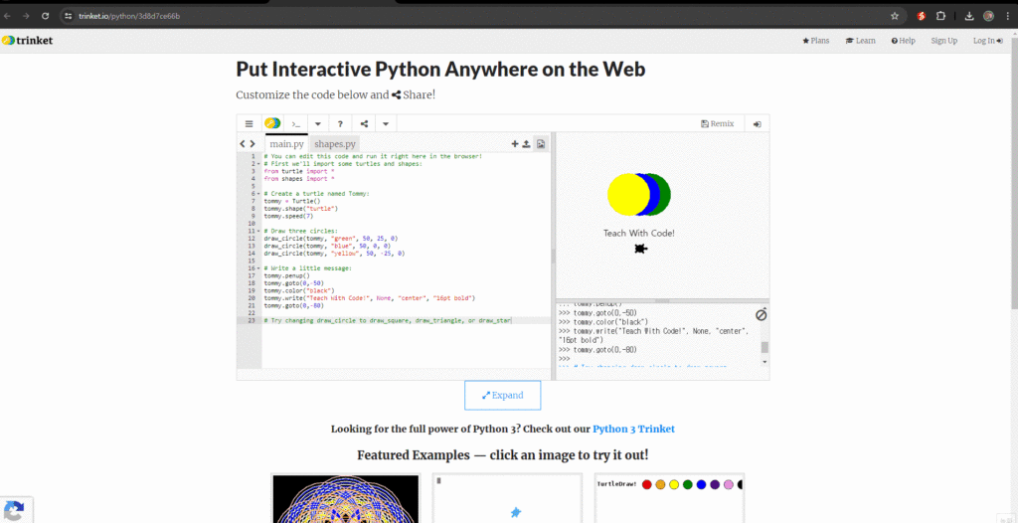Select the blue color in TurtleDraw

pyautogui.click(x=701, y=484)
